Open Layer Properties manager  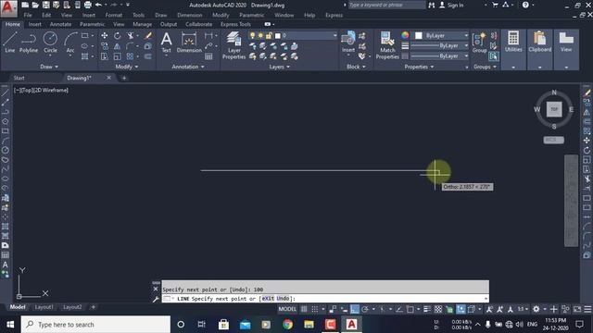(233, 45)
